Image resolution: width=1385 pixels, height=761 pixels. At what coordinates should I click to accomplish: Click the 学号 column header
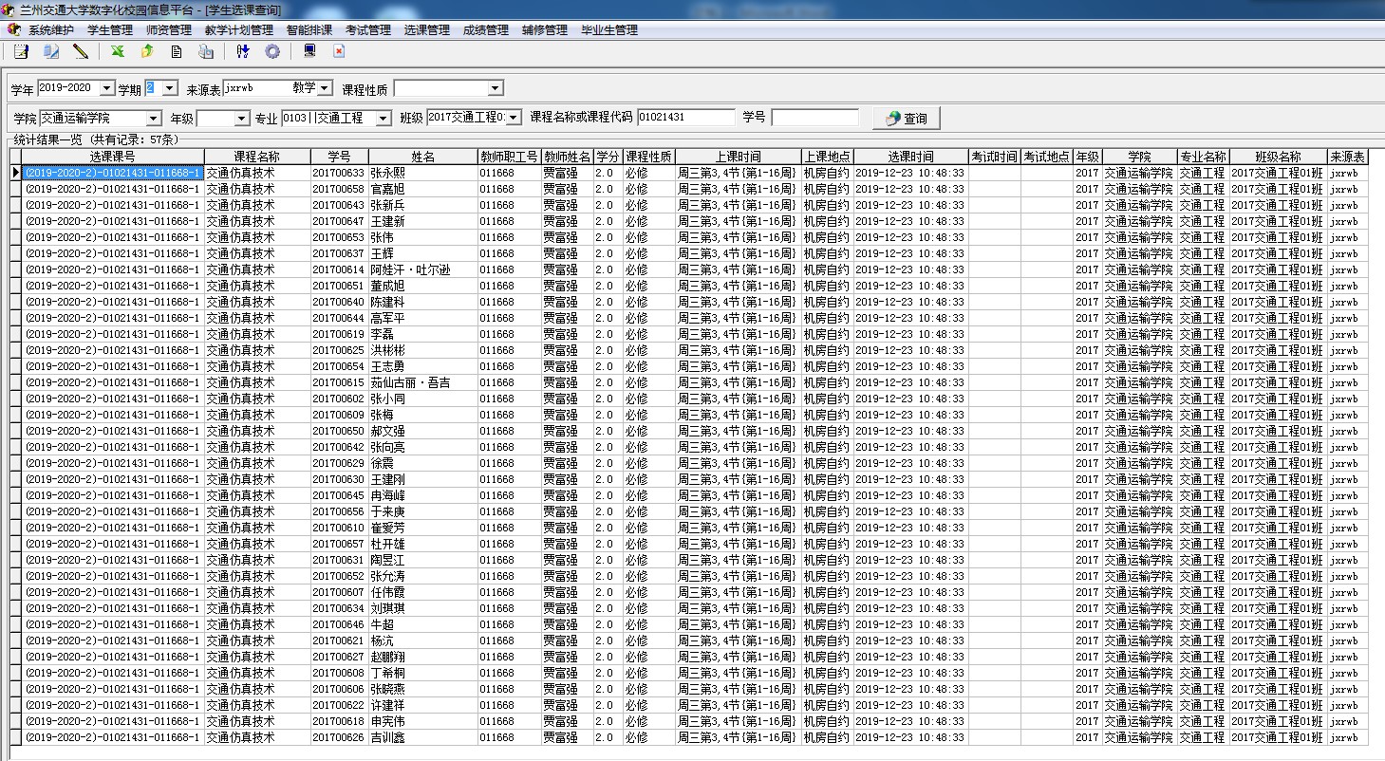point(339,157)
